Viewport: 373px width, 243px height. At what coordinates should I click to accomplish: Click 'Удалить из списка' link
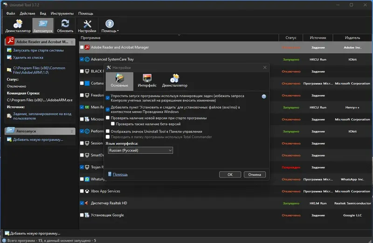coord(28,57)
